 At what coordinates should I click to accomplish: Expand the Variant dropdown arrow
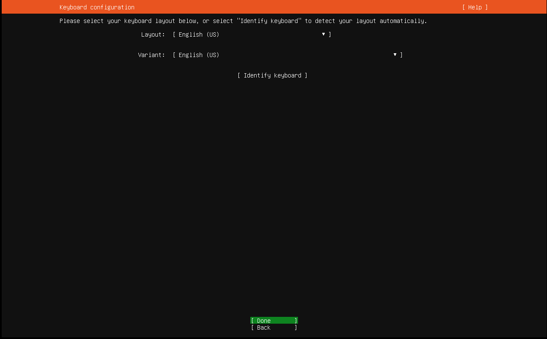395,55
